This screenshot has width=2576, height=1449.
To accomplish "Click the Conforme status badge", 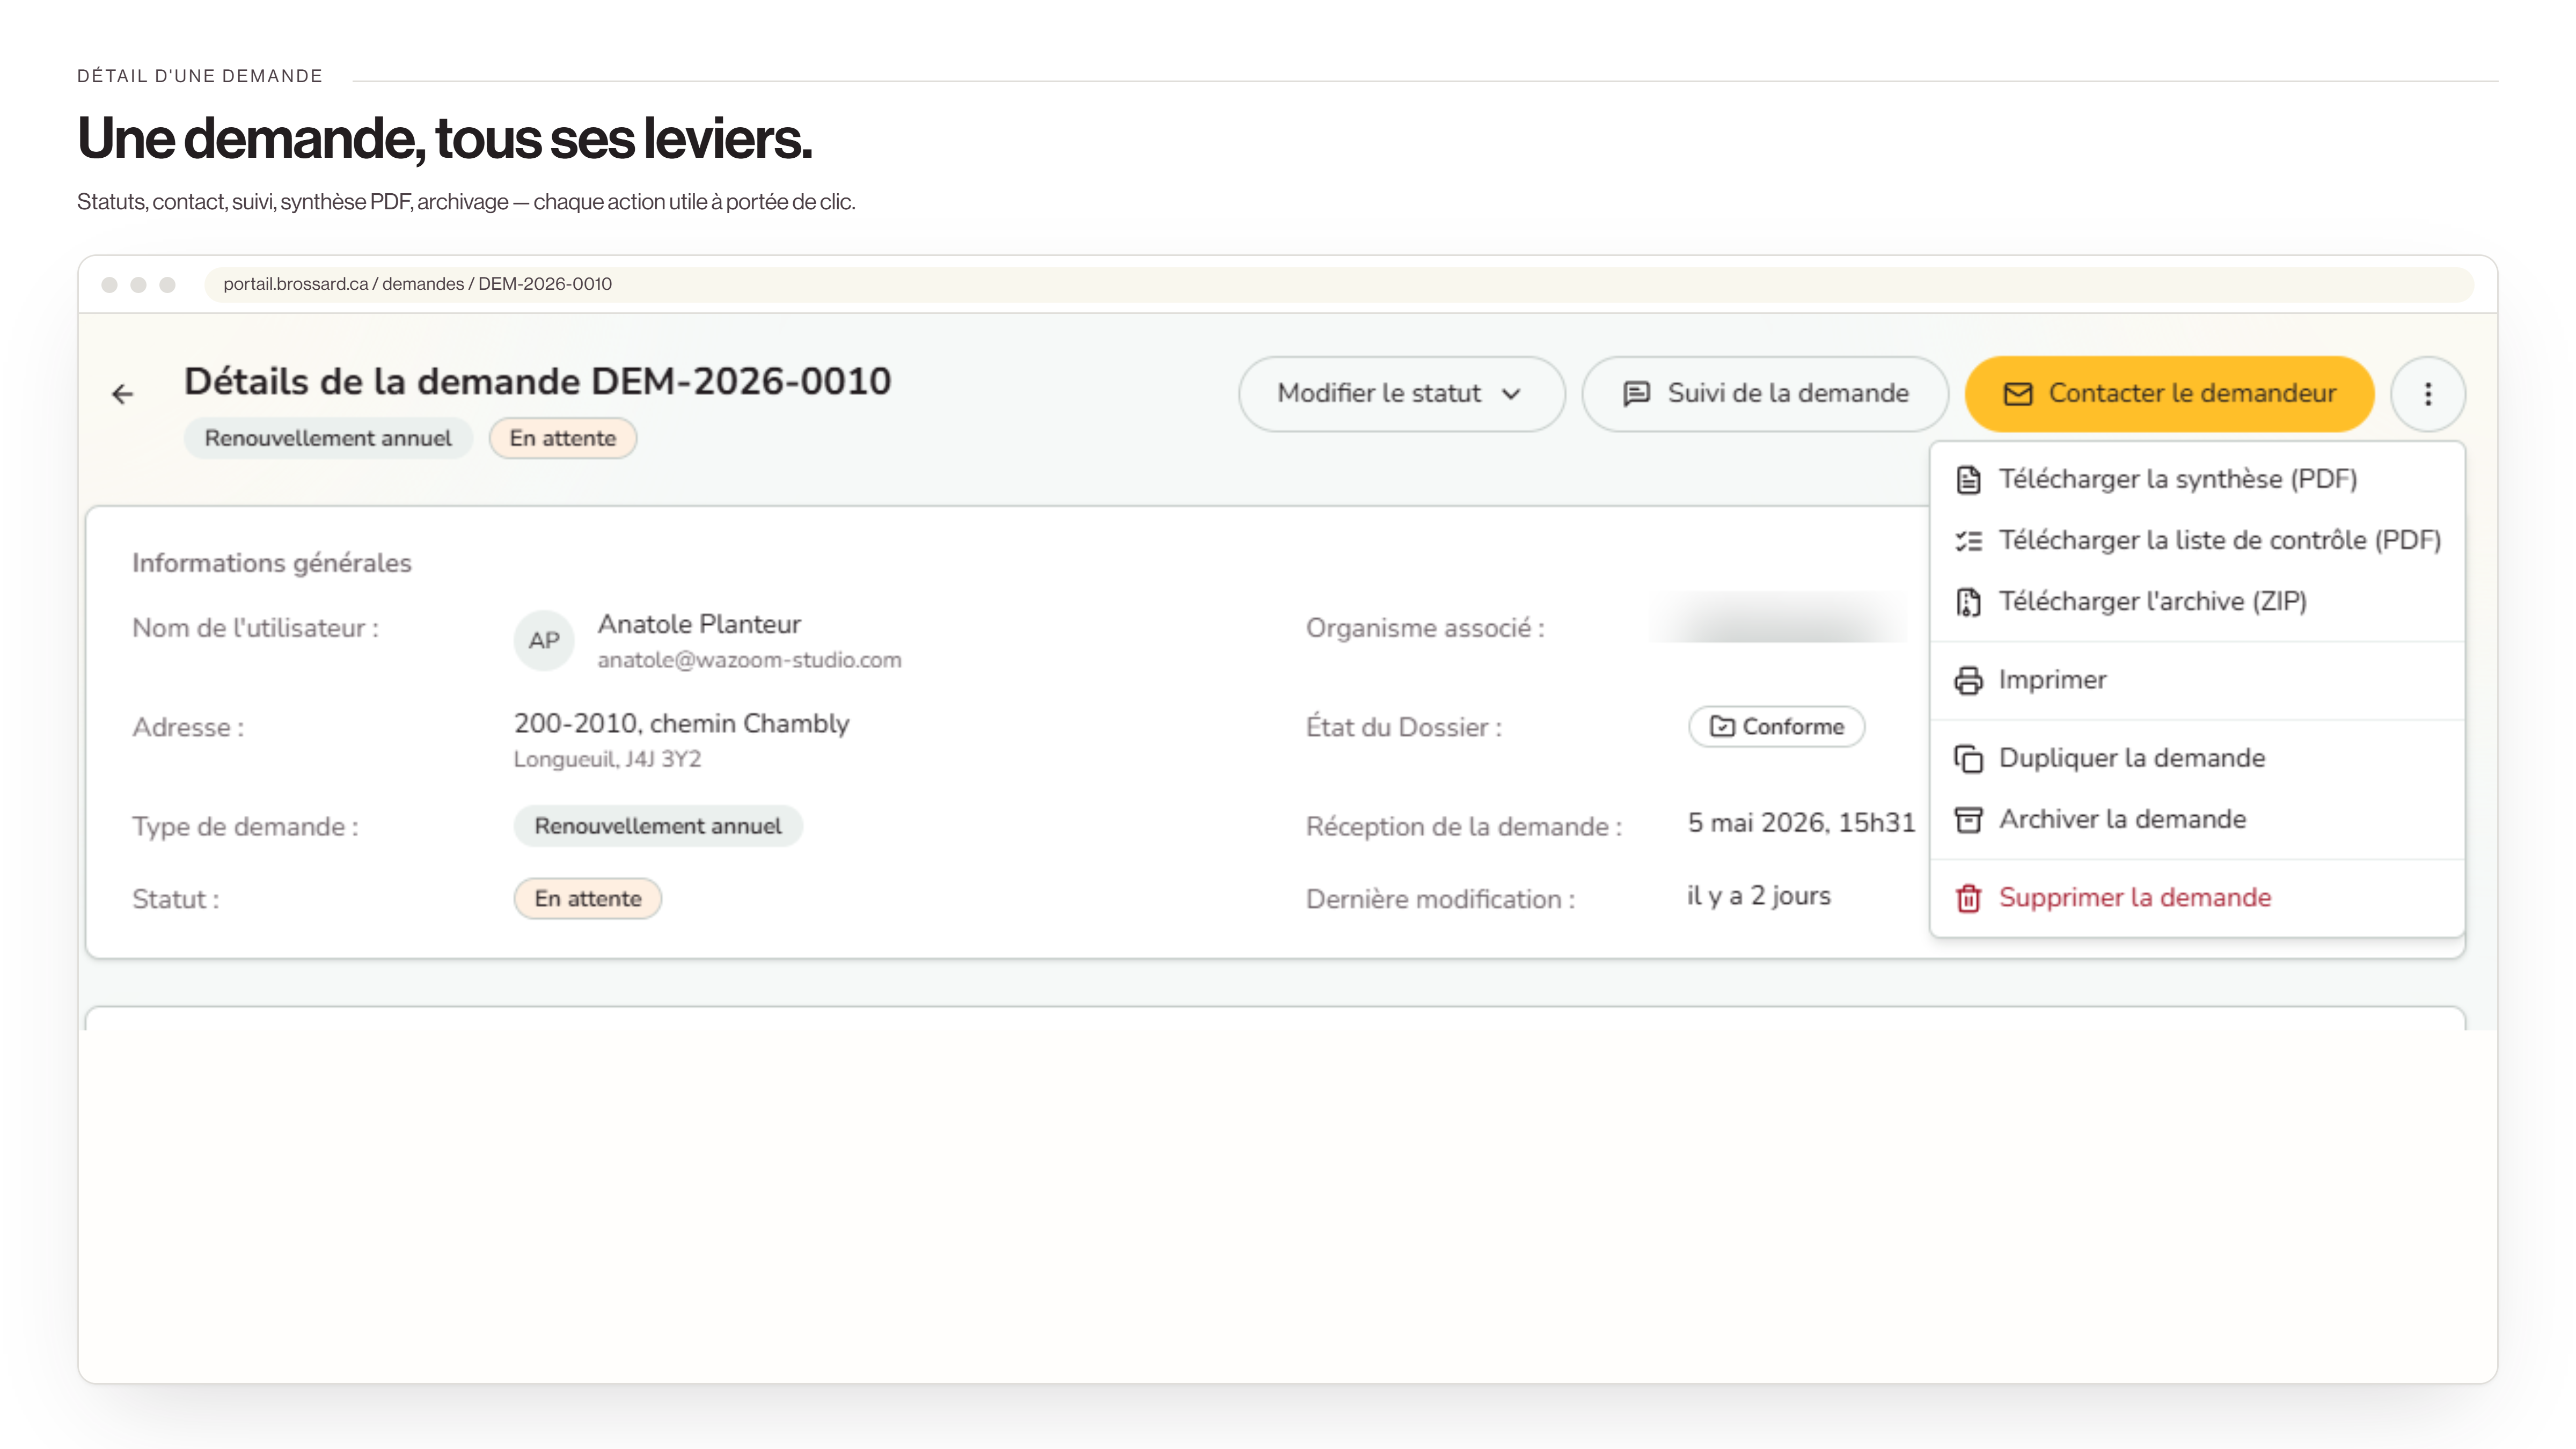I will coord(1777,726).
